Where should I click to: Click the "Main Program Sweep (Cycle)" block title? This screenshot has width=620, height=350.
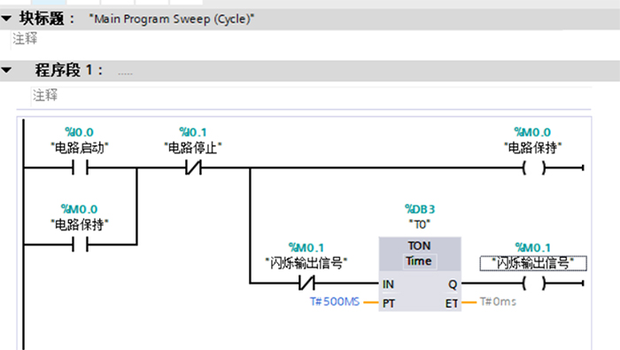pos(172,19)
